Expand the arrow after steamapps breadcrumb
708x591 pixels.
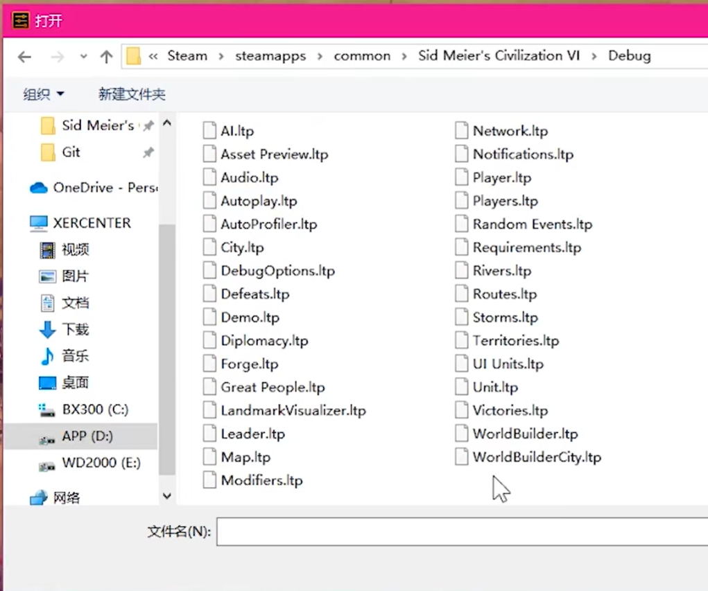coord(320,56)
